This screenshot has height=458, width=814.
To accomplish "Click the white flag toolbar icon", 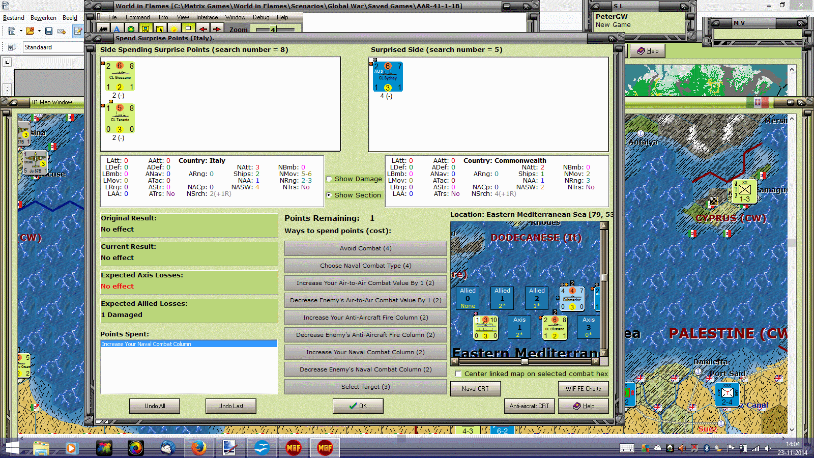I will (x=188, y=30).
